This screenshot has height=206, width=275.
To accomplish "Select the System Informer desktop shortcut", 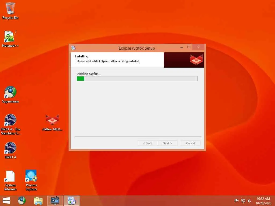I will pyautogui.click(x=10, y=181).
